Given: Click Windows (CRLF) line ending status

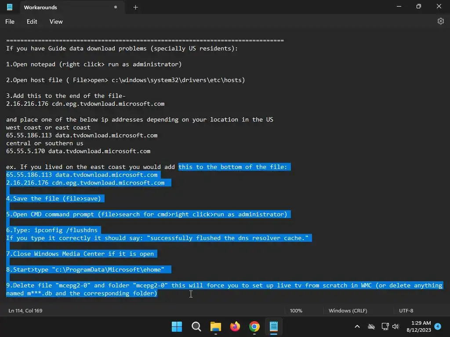Looking at the screenshot, I should pos(348,311).
